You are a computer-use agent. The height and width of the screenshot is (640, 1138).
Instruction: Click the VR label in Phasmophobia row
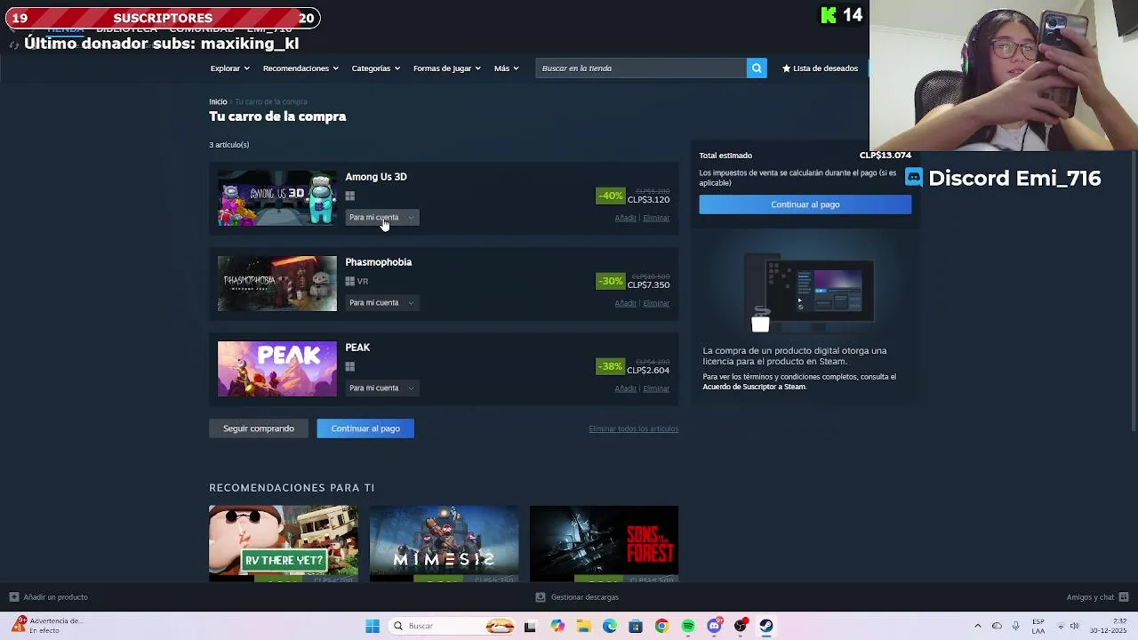363,282
